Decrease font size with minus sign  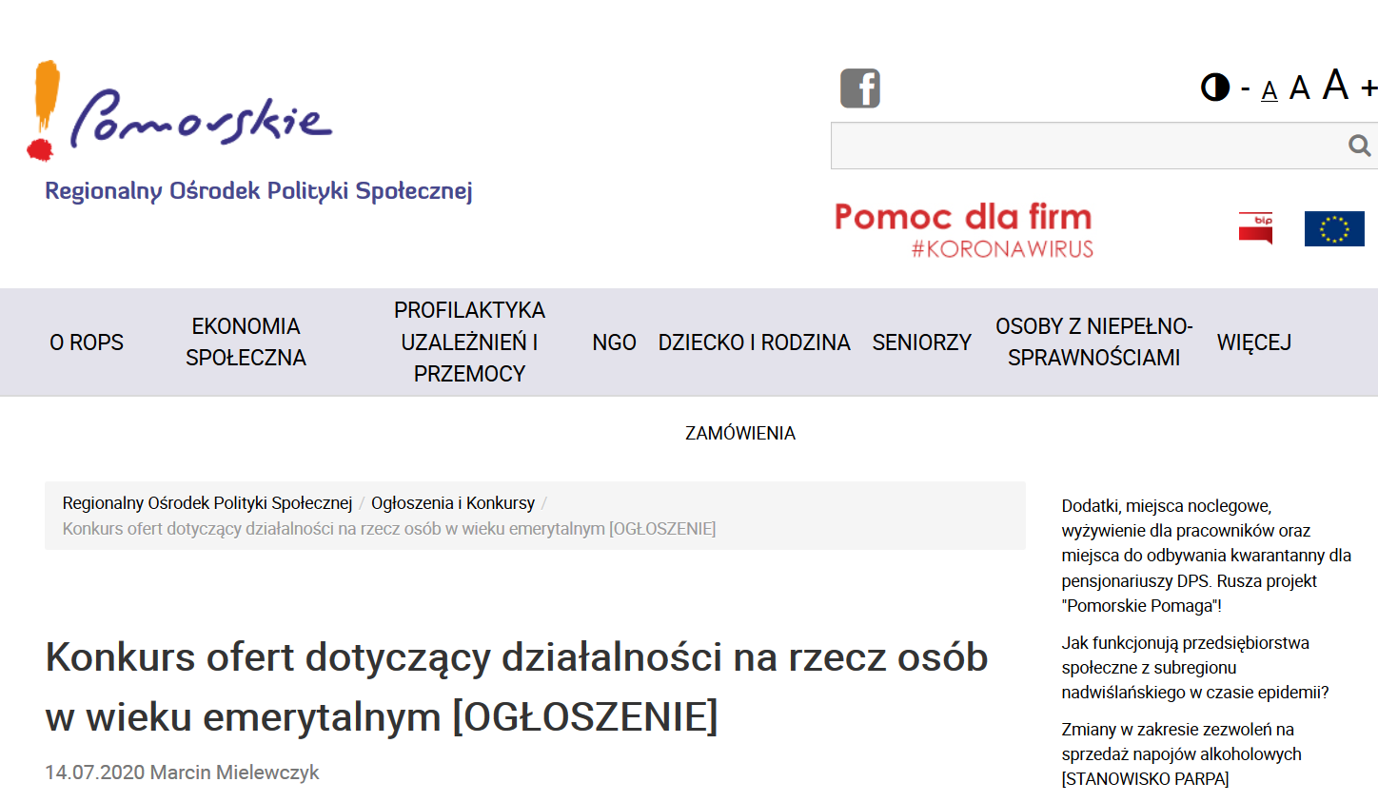point(1245,88)
